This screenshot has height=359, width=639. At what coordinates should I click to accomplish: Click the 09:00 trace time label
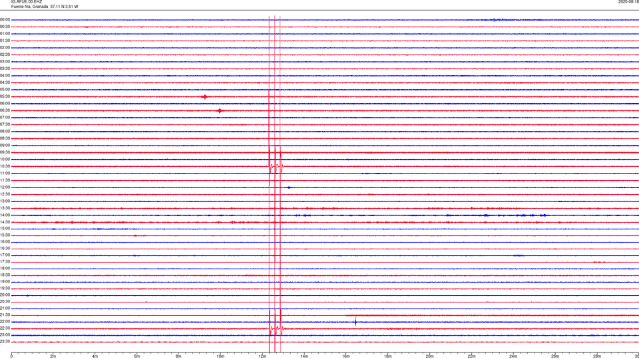click(x=5, y=146)
